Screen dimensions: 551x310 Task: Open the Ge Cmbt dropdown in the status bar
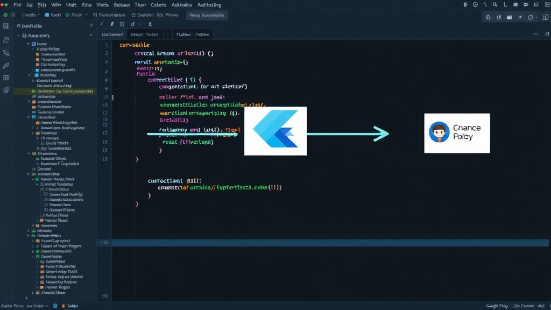pyautogui.click(x=37, y=306)
